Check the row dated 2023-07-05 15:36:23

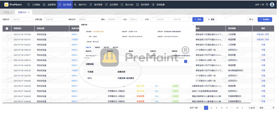[7, 45]
